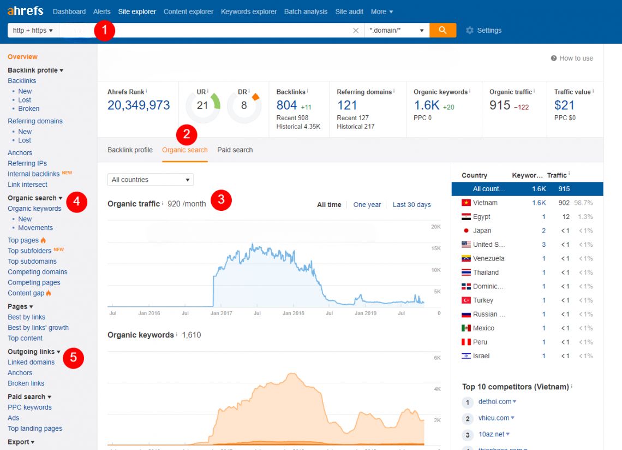Open Competing domains in the sidebar

(x=37, y=271)
